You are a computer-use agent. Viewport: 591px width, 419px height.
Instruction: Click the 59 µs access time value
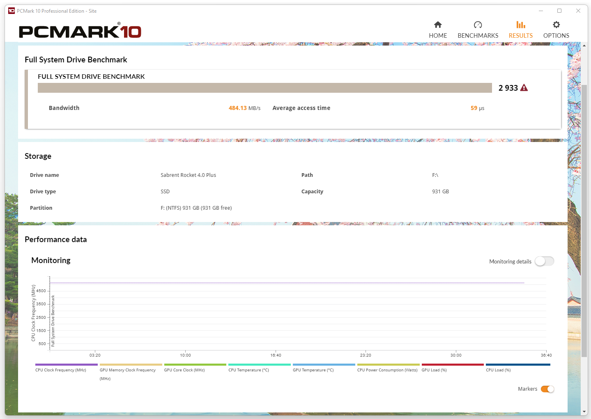tap(477, 108)
